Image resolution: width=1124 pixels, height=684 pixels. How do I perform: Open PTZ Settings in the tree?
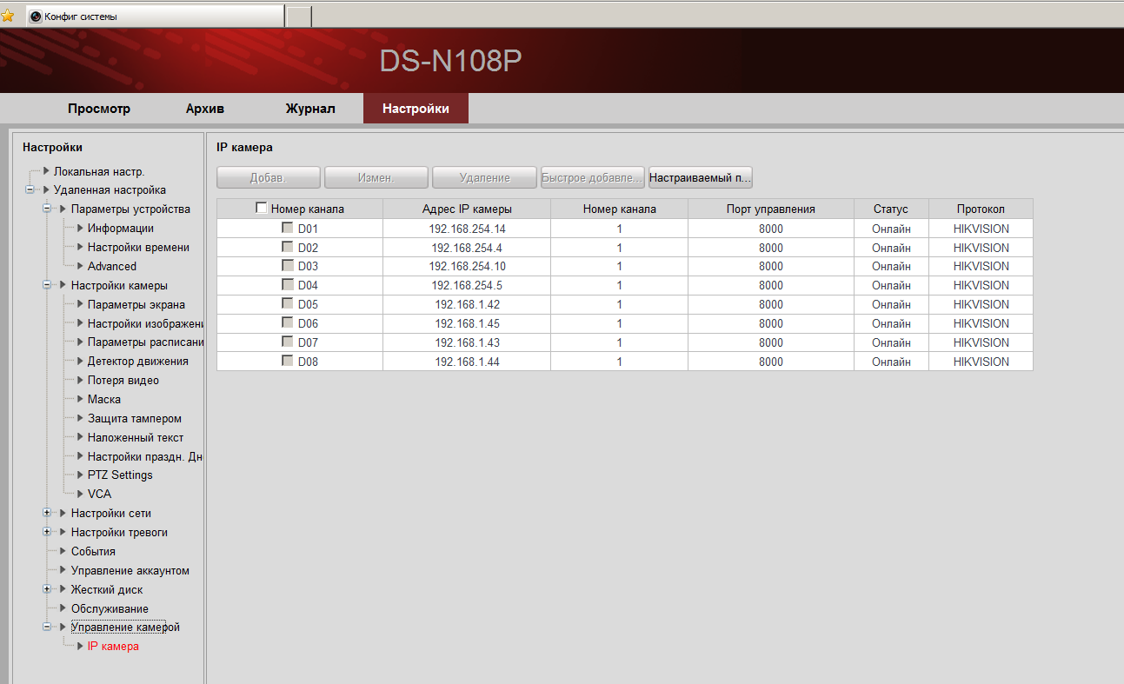[x=120, y=475]
